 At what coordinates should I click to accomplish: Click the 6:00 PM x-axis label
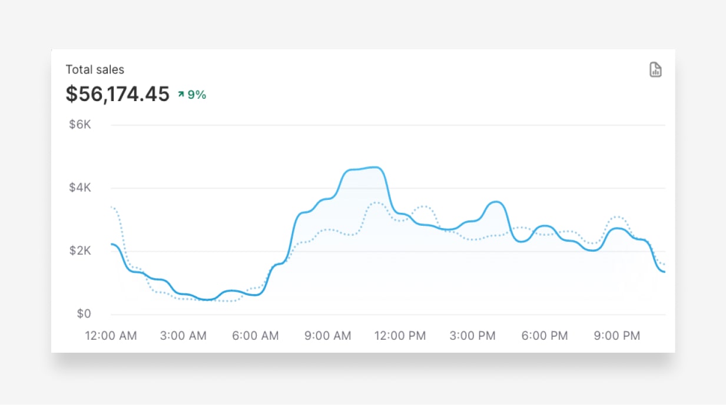545,336
